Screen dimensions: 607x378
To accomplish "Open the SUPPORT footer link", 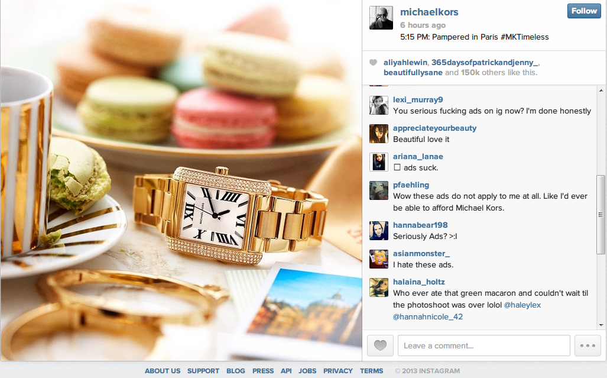I will [203, 371].
